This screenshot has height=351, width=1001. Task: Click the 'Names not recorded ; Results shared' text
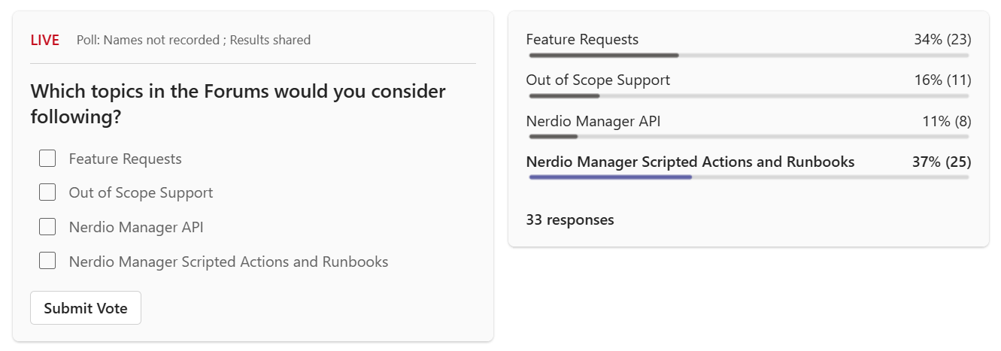tap(207, 40)
